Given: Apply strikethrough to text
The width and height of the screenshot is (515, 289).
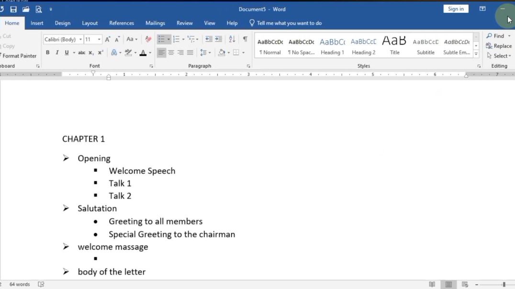Looking at the screenshot, I should click(x=81, y=53).
